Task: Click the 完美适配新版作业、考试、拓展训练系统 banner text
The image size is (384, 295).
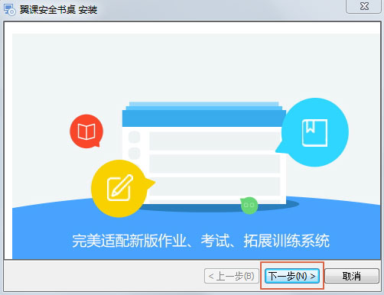Action: coord(201,241)
